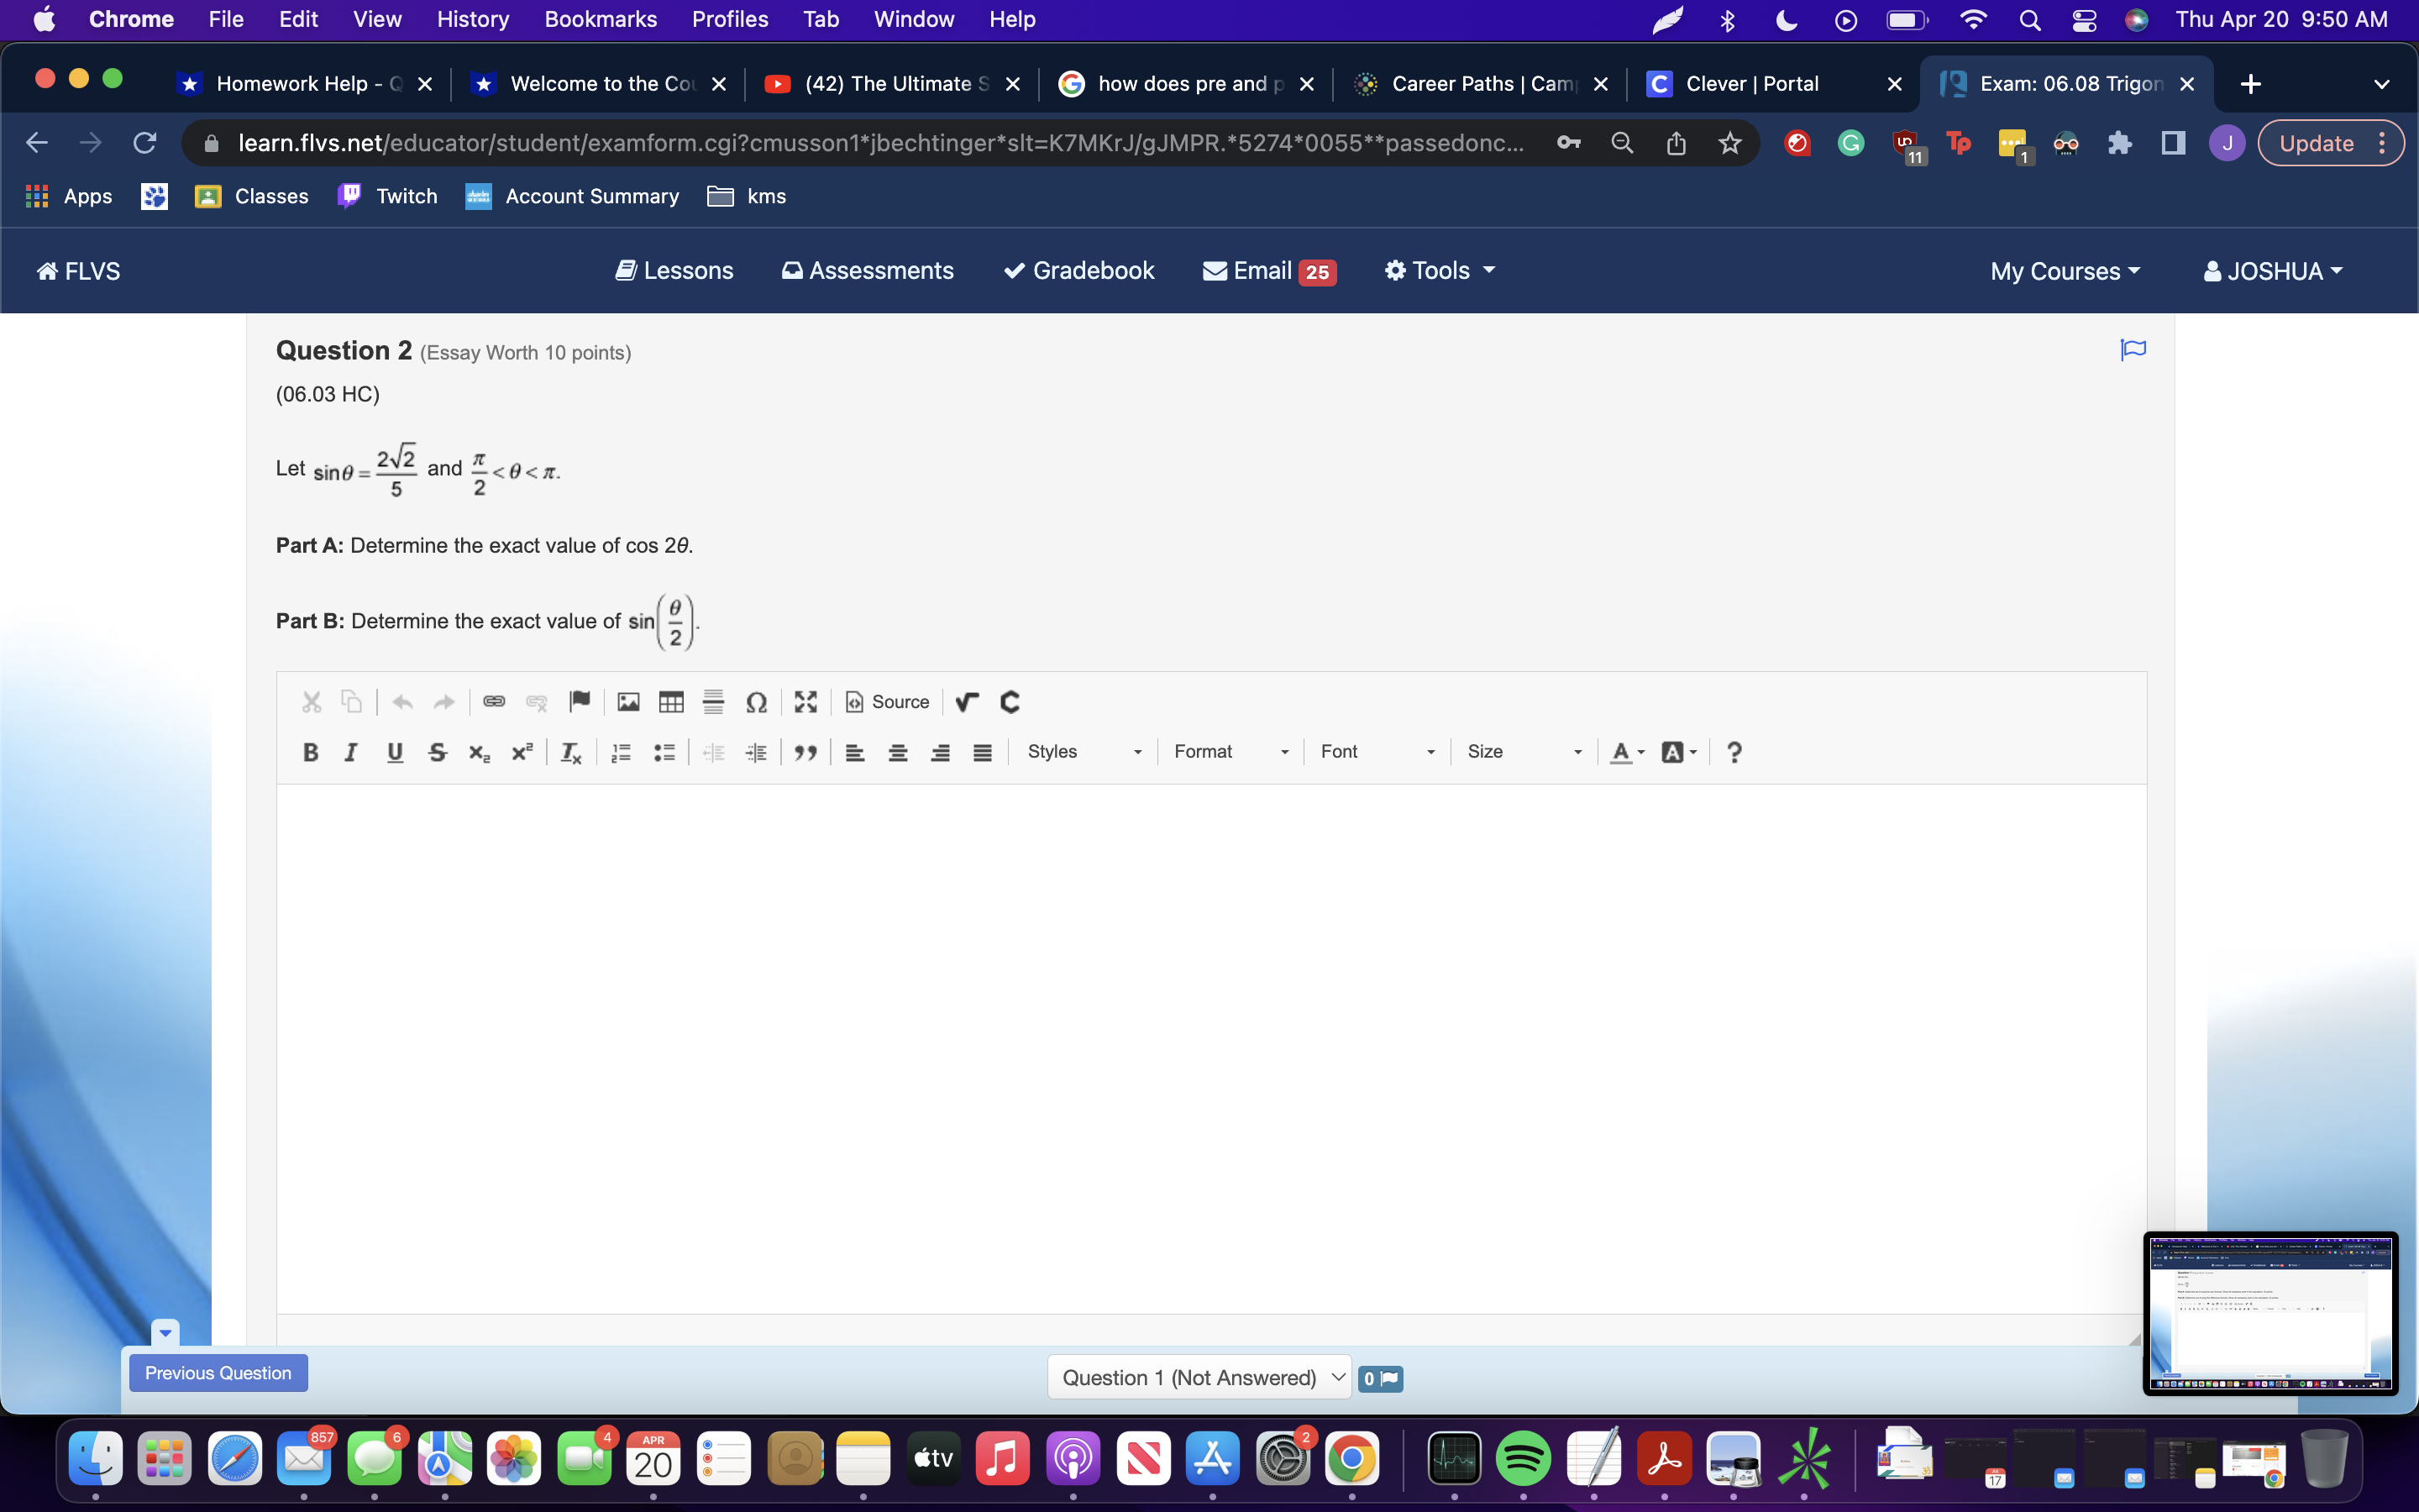Image resolution: width=2419 pixels, height=1512 pixels.
Task: Insert an image using the editor toolbar
Action: click(x=627, y=702)
